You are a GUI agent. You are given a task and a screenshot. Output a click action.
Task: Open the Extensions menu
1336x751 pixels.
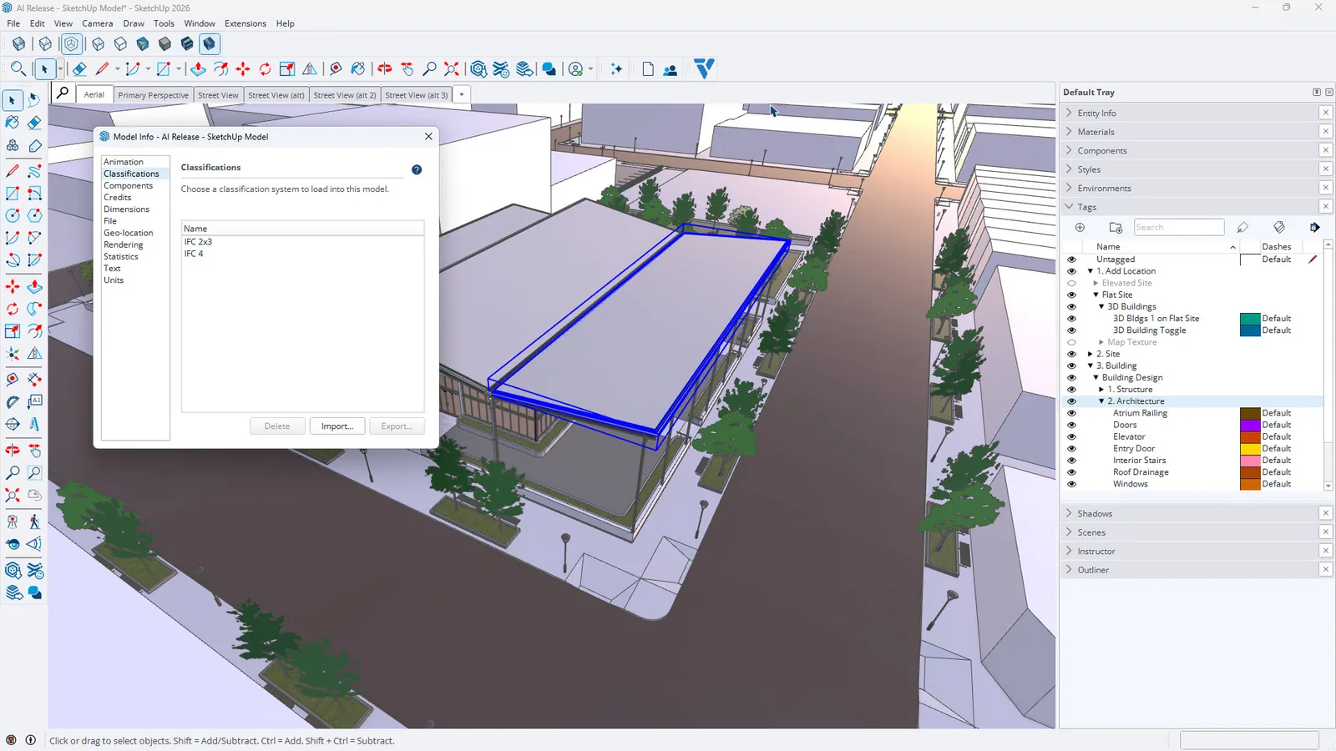coord(245,23)
